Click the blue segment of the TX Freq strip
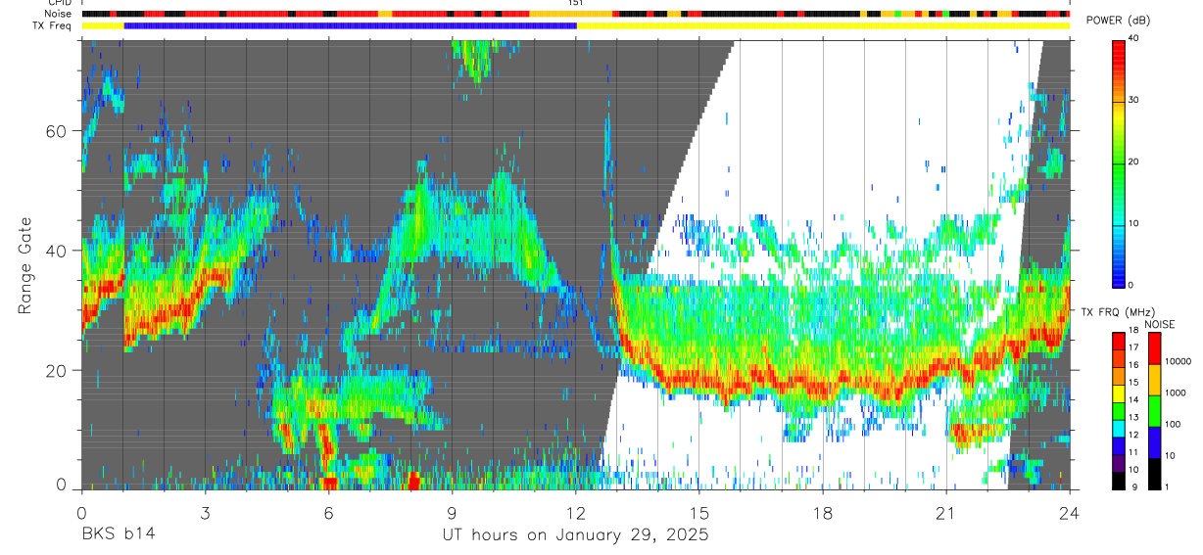The width and height of the screenshot is (1203, 555). coord(350,25)
